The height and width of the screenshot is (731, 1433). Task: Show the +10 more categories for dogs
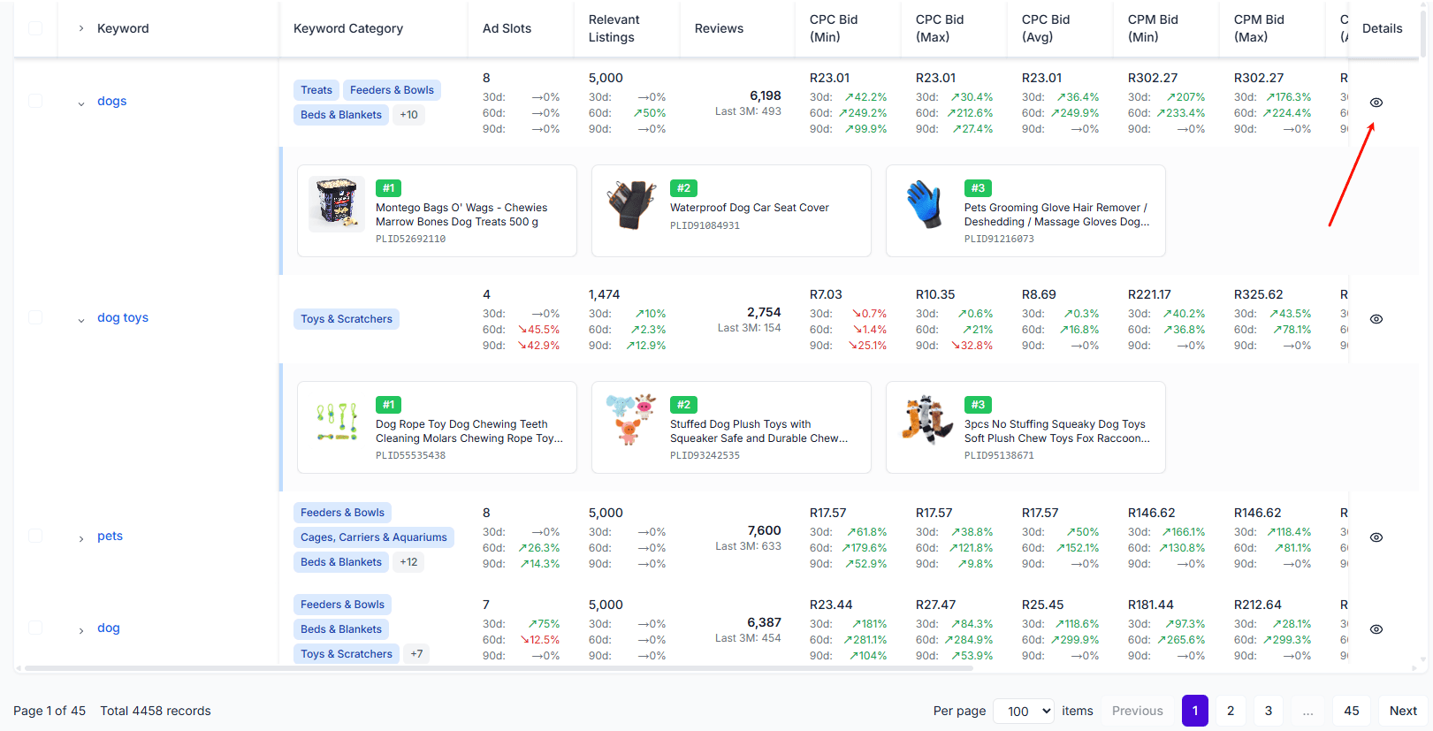(x=408, y=115)
